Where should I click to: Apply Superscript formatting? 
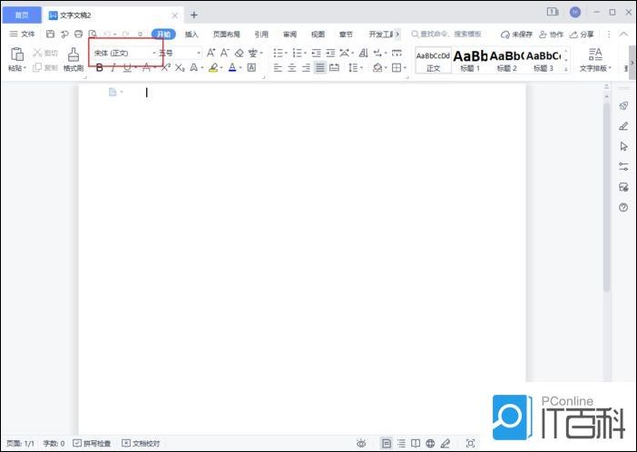pyautogui.click(x=166, y=67)
